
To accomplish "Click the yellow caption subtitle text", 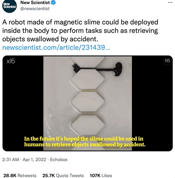I will pos(85,142).
